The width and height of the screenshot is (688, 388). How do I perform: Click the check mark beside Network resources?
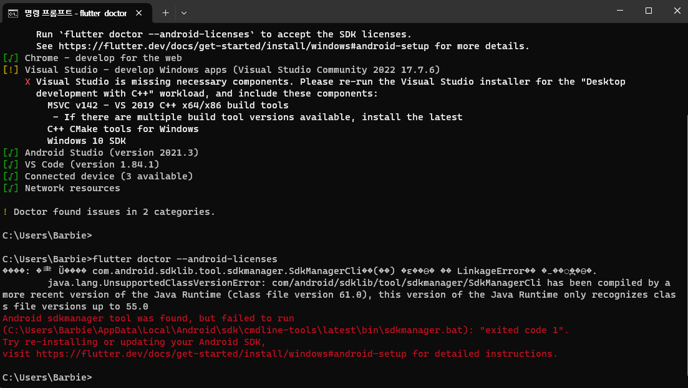(11, 188)
